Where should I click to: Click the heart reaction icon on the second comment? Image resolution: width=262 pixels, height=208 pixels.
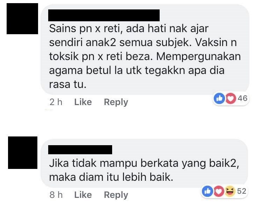(219, 191)
